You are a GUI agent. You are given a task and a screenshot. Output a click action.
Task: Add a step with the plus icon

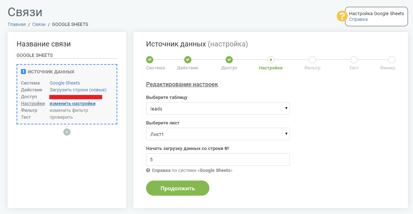[67, 132]
